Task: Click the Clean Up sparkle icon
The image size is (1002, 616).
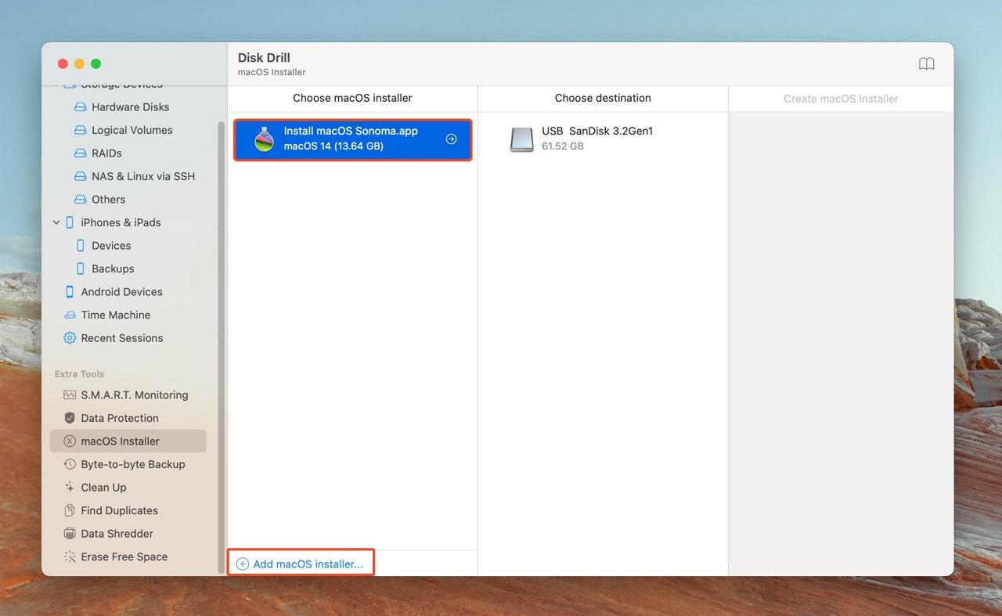Action: click(70, 488)
